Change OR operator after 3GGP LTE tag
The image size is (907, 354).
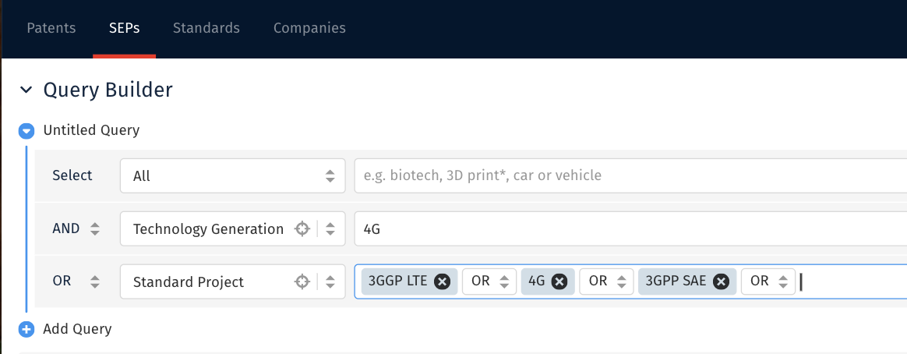489,281
